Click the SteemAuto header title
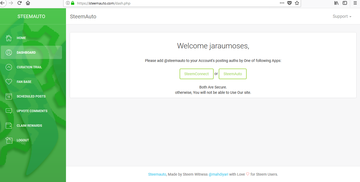The image size is (360, 182). click(83, 16)
